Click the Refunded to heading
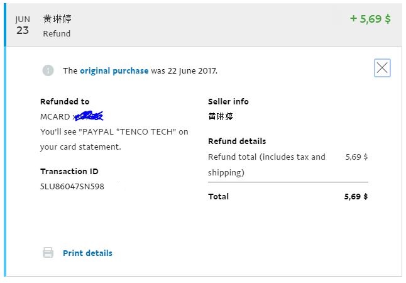This screenshot has height=283, width=406. click(65, 101)
